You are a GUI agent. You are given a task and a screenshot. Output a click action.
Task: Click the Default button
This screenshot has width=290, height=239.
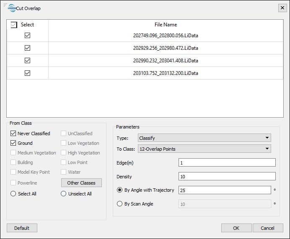pyautogui.click(x=22, y=228)
